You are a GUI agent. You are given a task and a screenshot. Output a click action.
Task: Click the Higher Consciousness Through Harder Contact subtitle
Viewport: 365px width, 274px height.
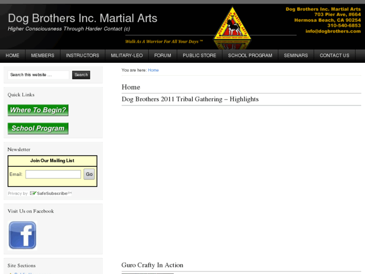coord(69,29)
